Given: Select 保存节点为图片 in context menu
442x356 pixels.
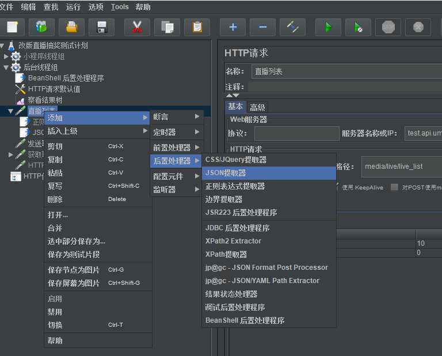Looking at the screenshot, I should [x=98, y=270].
